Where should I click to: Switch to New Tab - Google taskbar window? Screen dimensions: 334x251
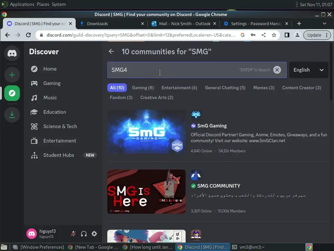coord(93,247)
